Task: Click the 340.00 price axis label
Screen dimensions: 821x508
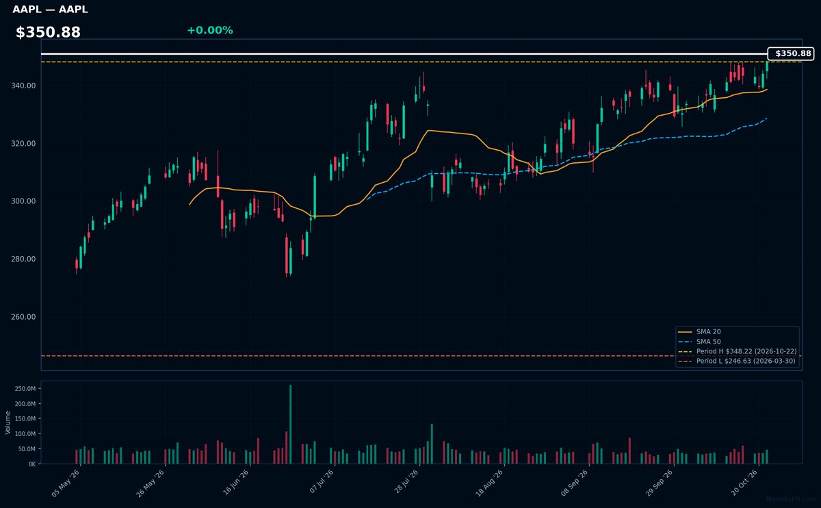Action: point(25,86)
